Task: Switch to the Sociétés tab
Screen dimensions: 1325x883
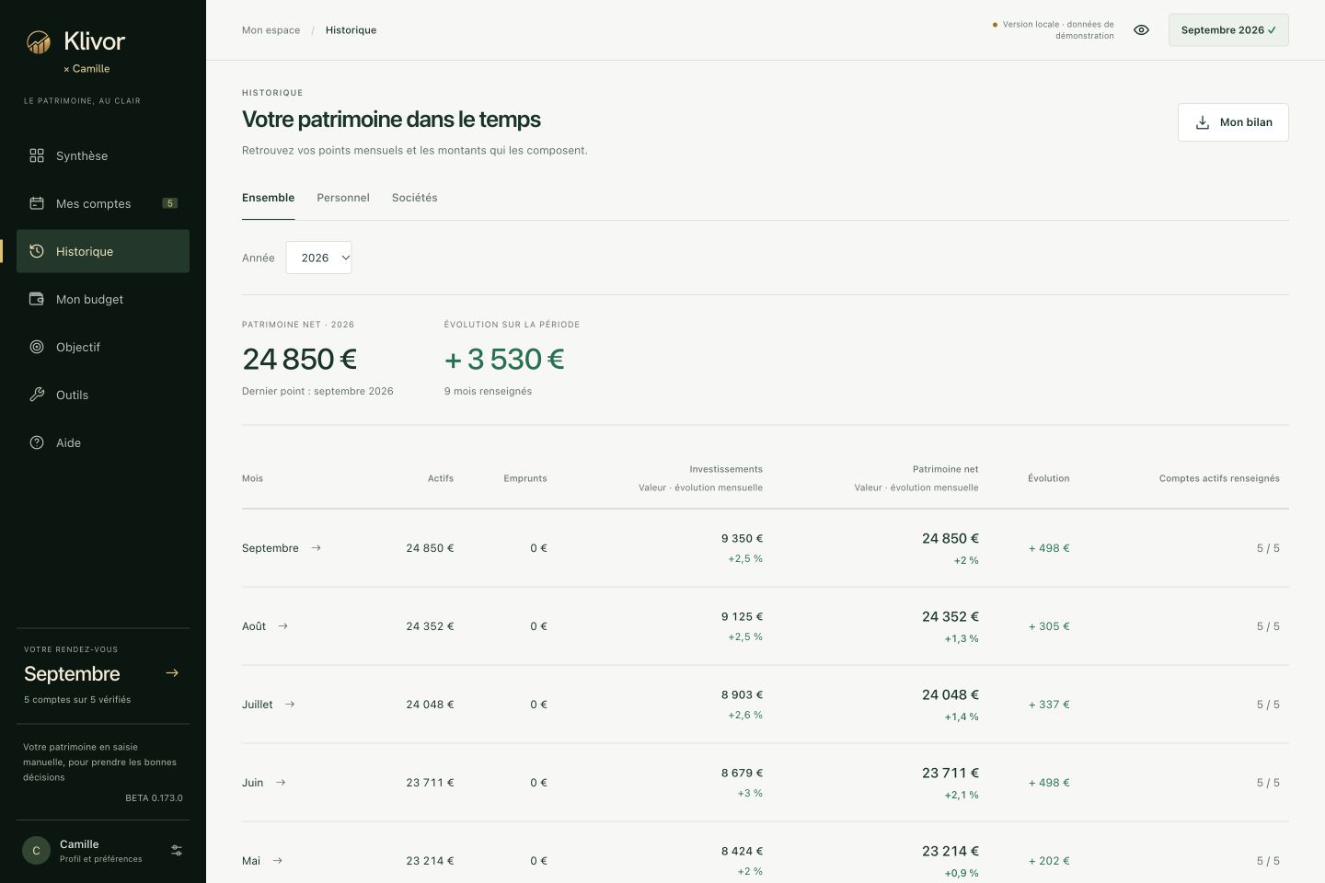Action: tap(415, 198)
